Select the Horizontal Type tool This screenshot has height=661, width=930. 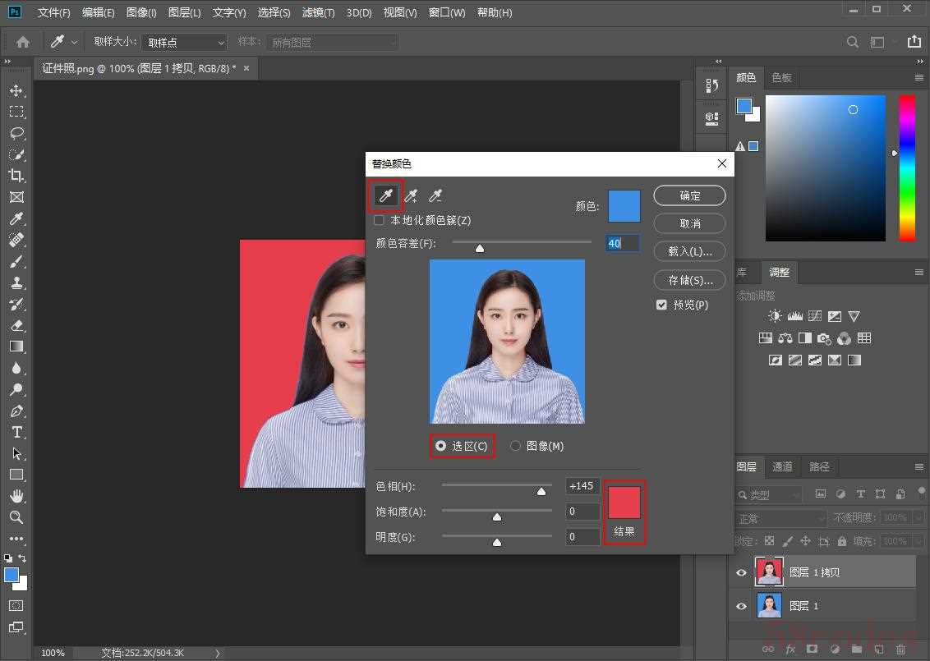click(16, 432)
